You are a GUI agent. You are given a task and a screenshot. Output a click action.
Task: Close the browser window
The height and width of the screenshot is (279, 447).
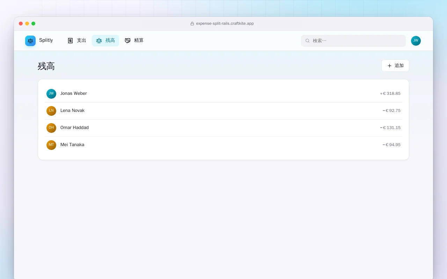(x=21, y=24)
